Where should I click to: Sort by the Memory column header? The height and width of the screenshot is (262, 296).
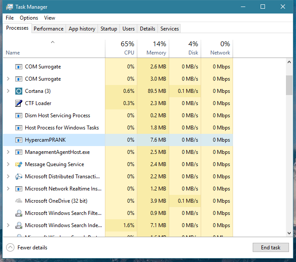pos(153,48)
